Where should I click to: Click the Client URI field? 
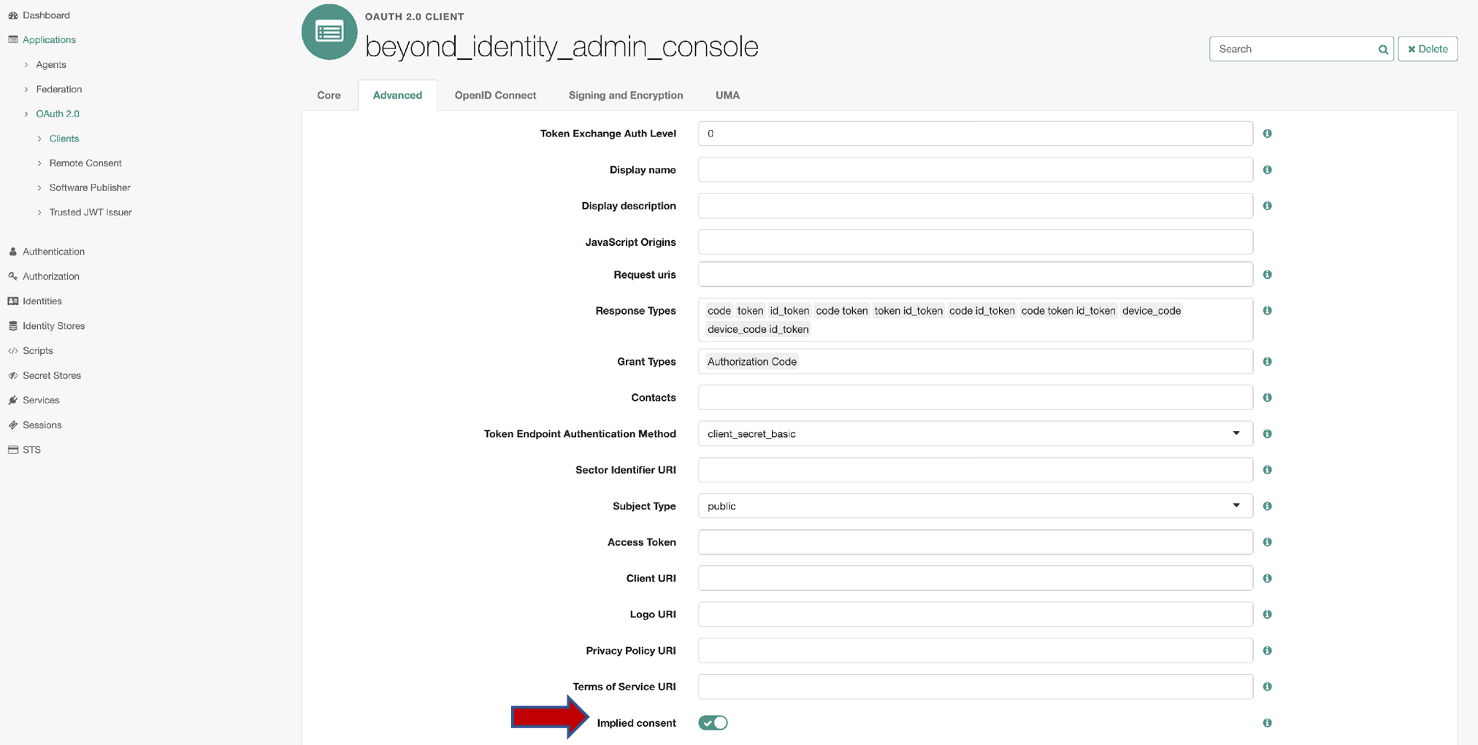click(975, 579)
